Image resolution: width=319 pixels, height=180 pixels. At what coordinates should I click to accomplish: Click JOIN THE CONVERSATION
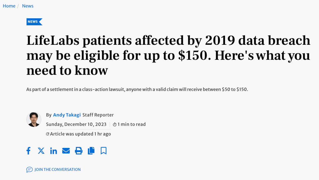point(57,169)
